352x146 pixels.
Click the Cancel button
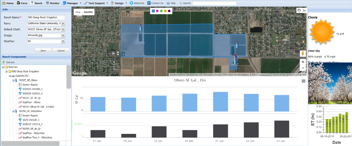(x=61, y=50)
